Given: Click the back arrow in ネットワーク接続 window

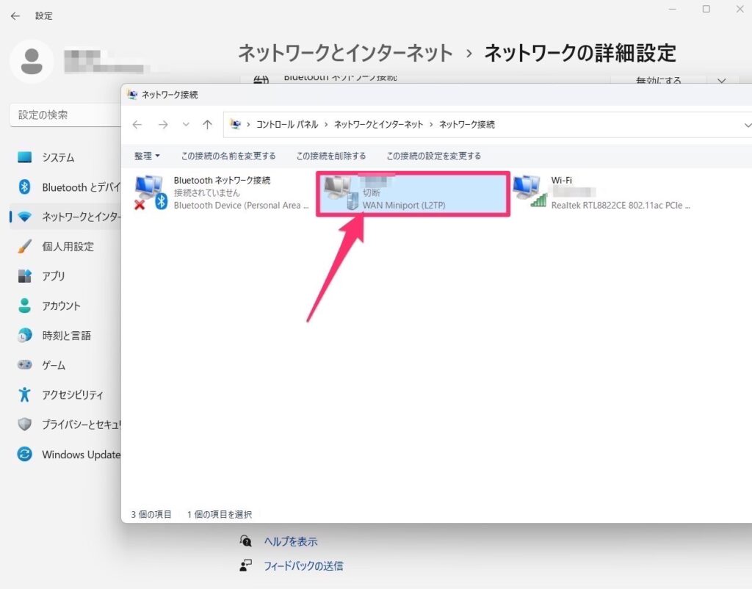Looking at the screenshot, I should click(x=137, y=124).
